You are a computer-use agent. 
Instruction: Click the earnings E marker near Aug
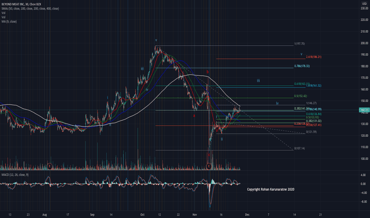pyautogui.click(x=49, y=166)
